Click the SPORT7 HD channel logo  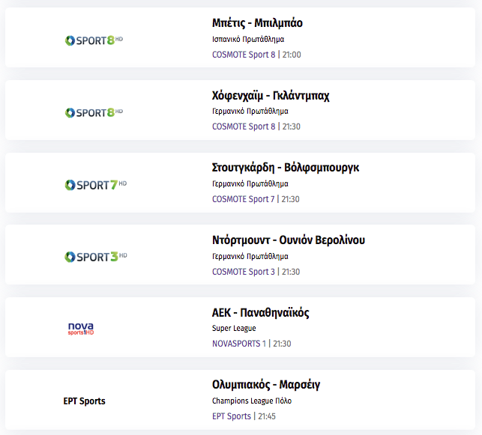click(x=96, y=185)
